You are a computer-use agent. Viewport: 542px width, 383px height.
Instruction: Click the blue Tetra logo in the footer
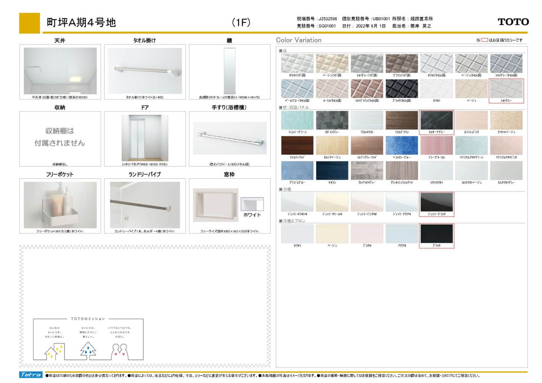[x=31, y=375]
